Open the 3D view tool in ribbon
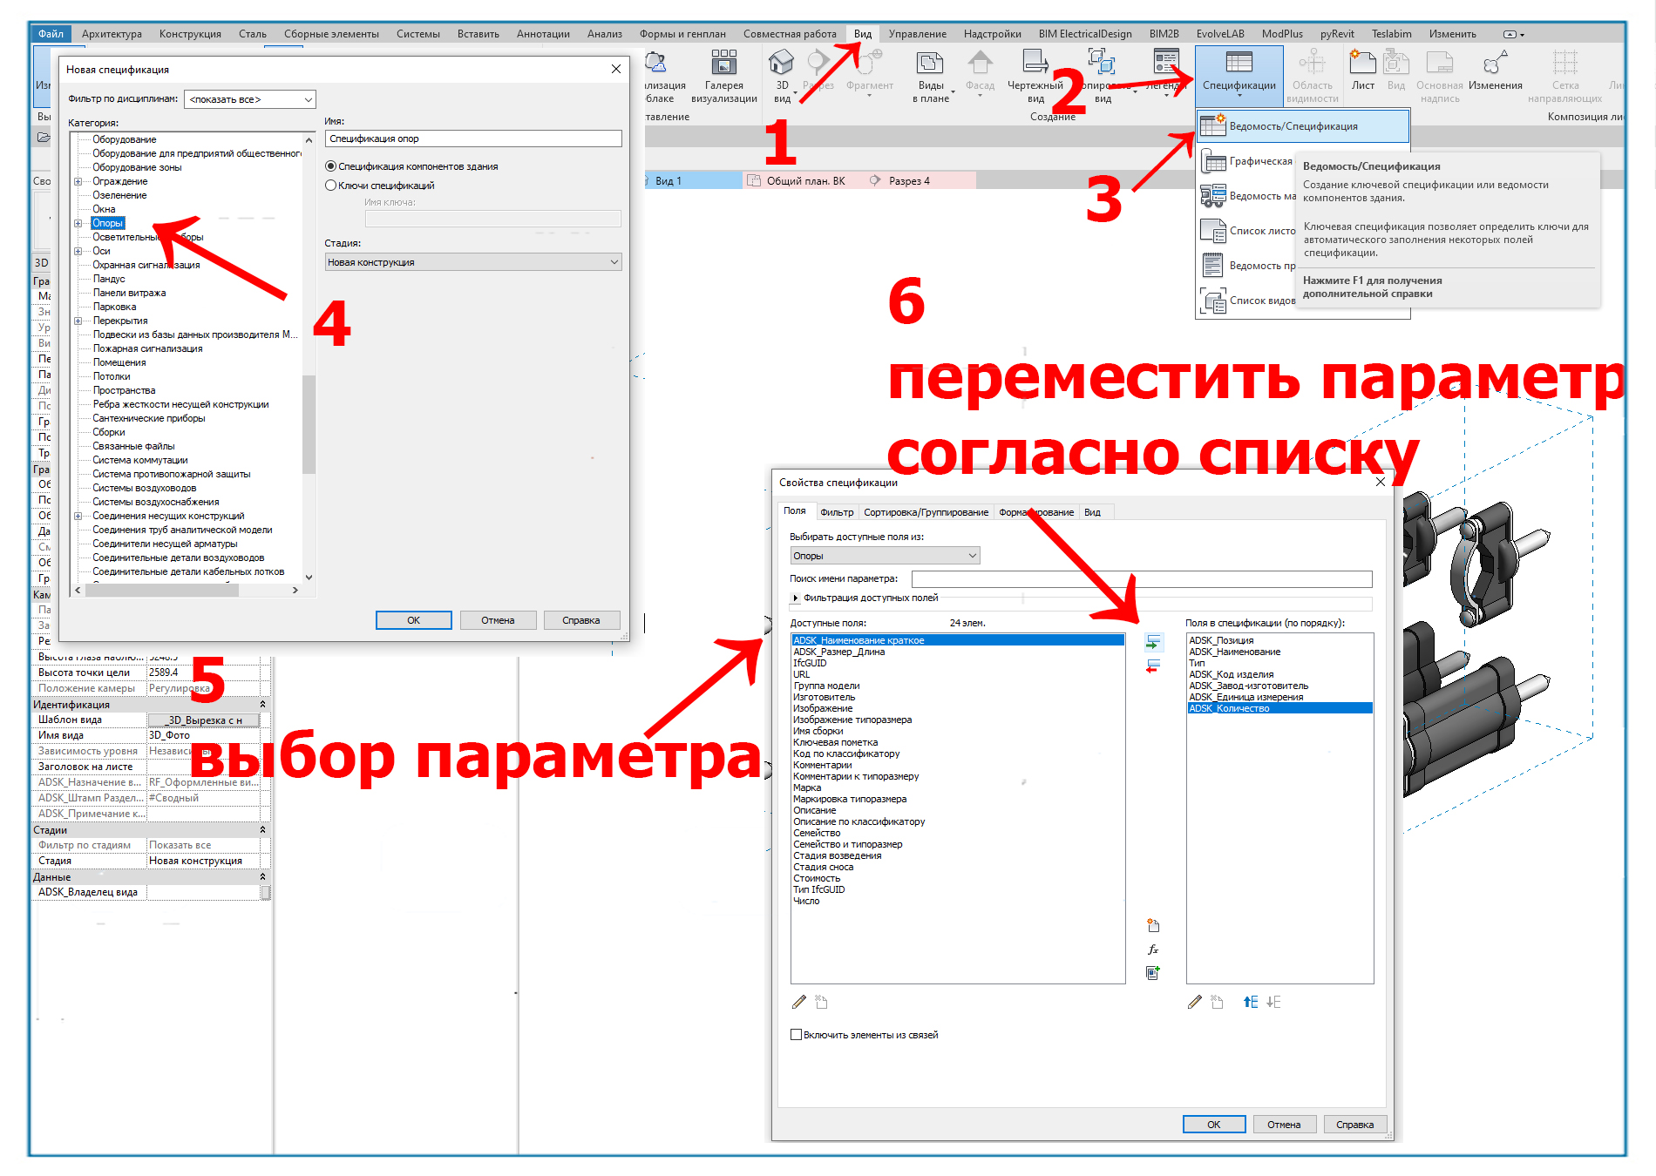 [782, 75]
